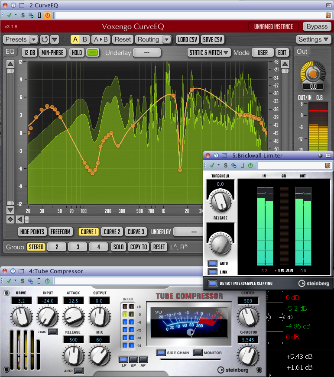Open the dropdown arrow beside CurveEQ checkmark
This screenshot has height=377, width=334.
pos(16,15)
